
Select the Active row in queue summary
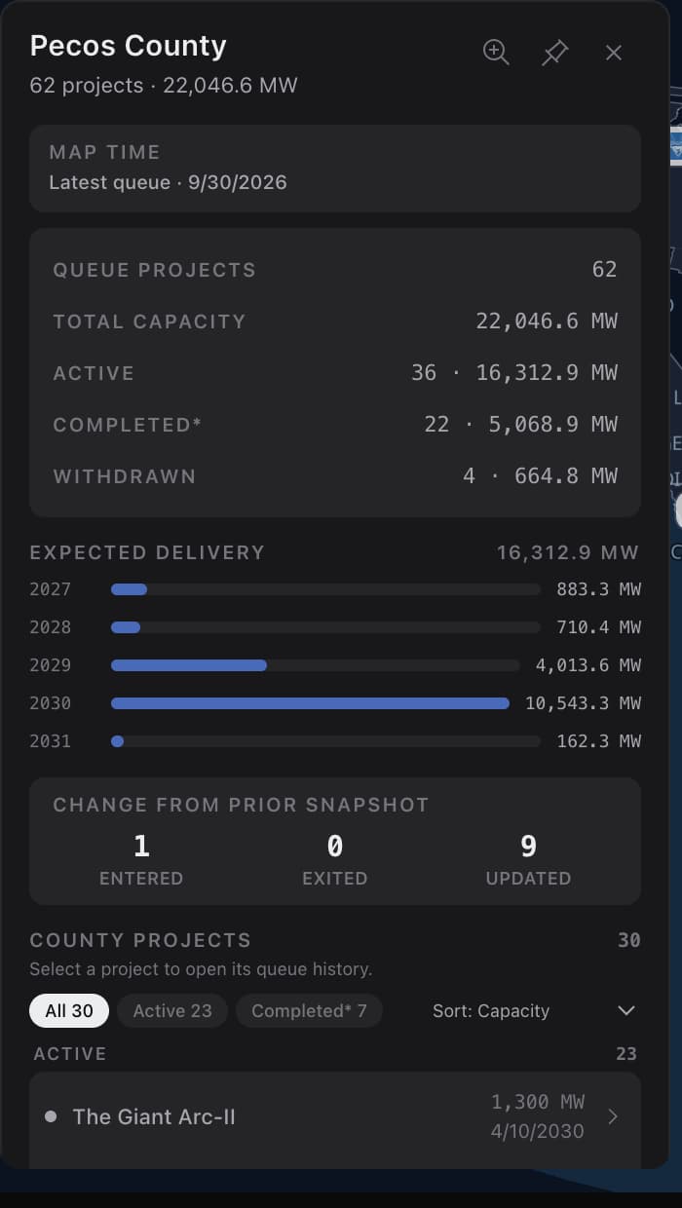pos(335,373)
